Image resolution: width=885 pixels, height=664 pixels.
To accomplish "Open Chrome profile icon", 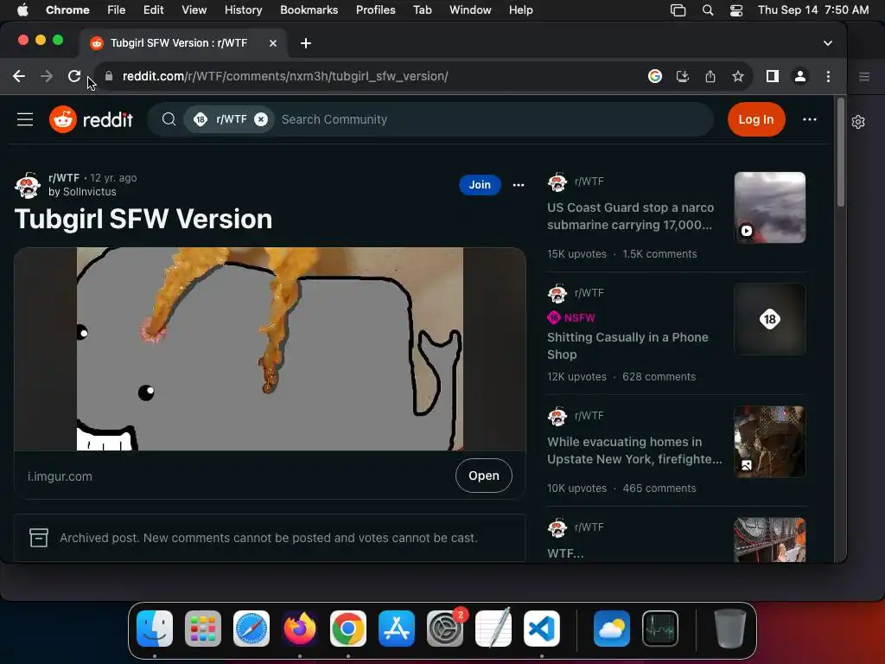I will coord(799,76).
